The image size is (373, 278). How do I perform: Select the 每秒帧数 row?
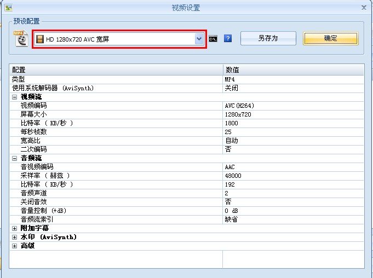point(187,132)
